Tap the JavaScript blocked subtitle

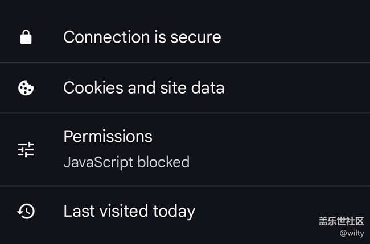point(126,162)
